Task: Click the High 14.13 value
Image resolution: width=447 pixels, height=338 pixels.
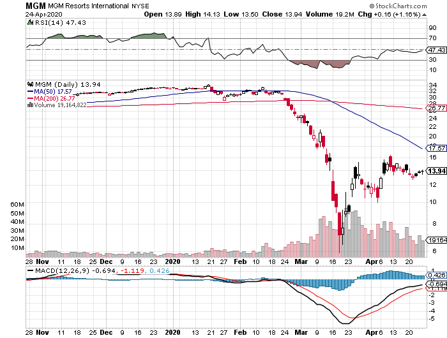Action: (x=202, y=14)
